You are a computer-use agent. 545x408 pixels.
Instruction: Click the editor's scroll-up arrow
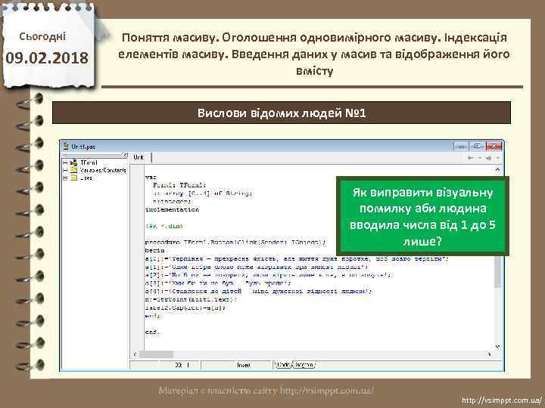pyautogui.click(x=498, y=170)
